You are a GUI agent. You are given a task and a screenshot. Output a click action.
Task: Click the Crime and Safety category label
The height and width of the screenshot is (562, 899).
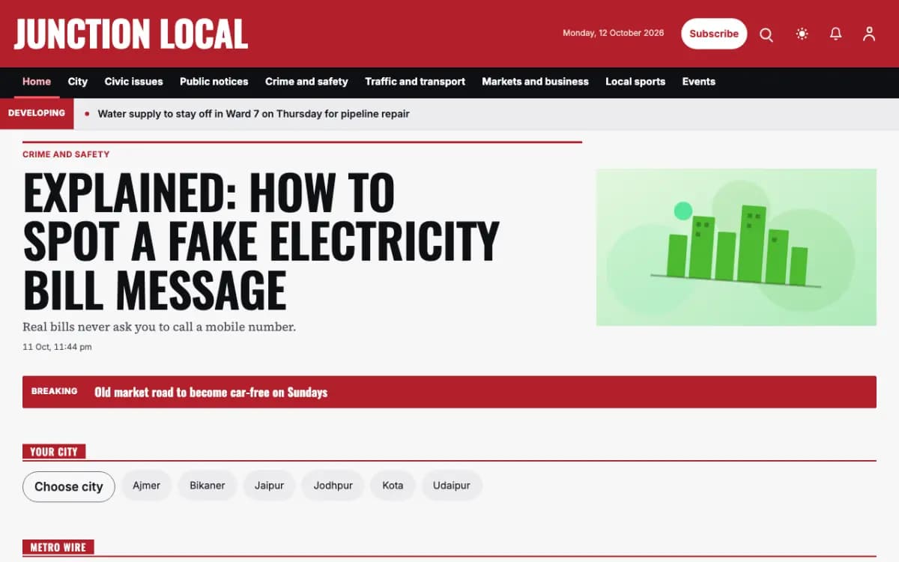[66, 154]
